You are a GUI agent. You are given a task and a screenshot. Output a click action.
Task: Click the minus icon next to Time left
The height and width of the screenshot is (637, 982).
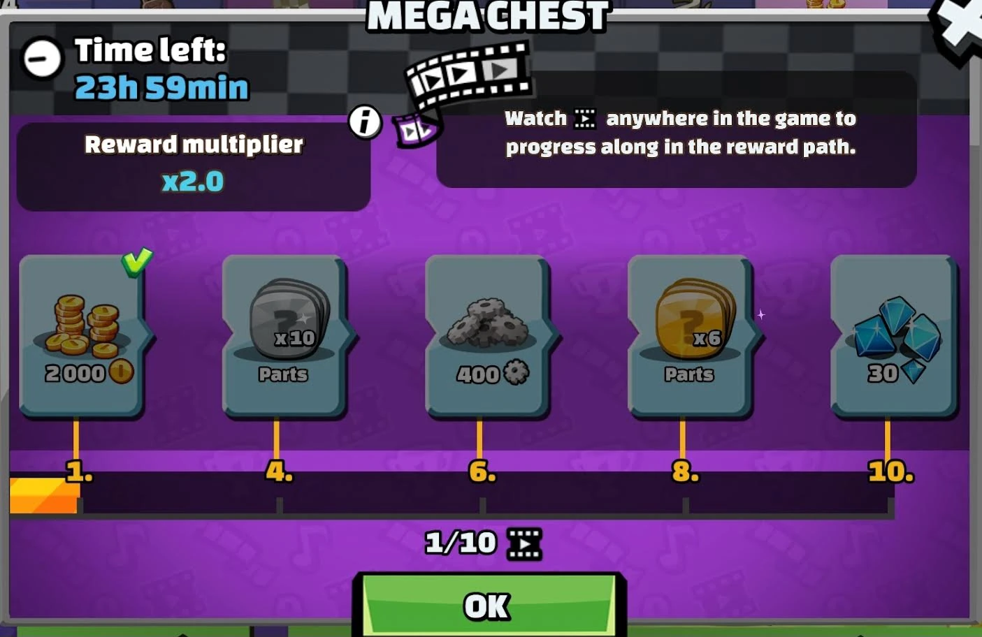click(x=43, y=58)
